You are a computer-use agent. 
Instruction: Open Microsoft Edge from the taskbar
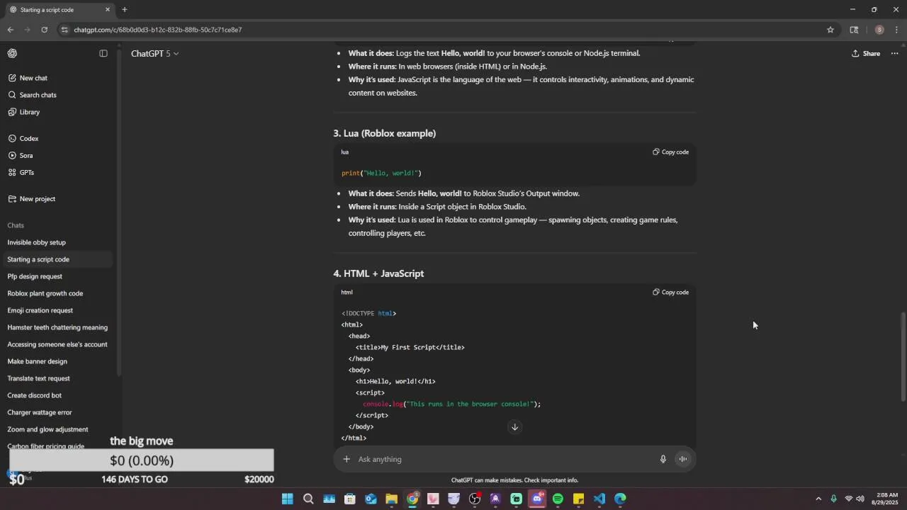(620, 499)
